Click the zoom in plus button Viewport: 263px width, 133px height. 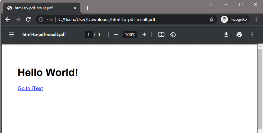144,34
